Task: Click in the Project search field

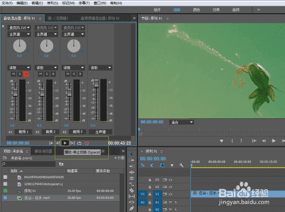Action: tap(28, 164)
